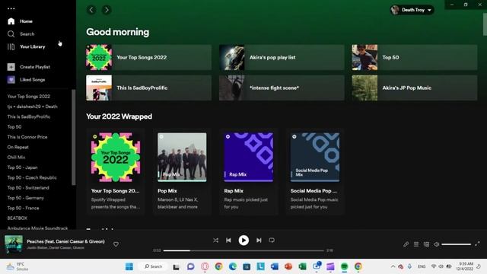Select 'On Repeat' playlist in sidebar
Viewport: 487px width, 274px height.
(x=18, y=147)
